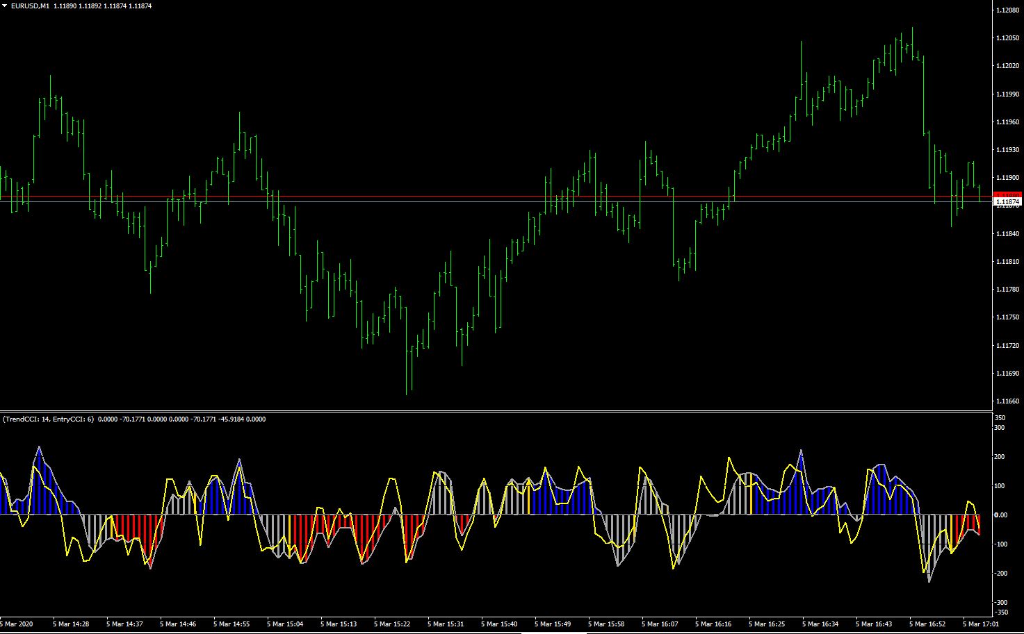This screenshot has width=1024, height=634.
Task: Click the 5 Mar 15:13 time label
Action: (x=339, y=624)
